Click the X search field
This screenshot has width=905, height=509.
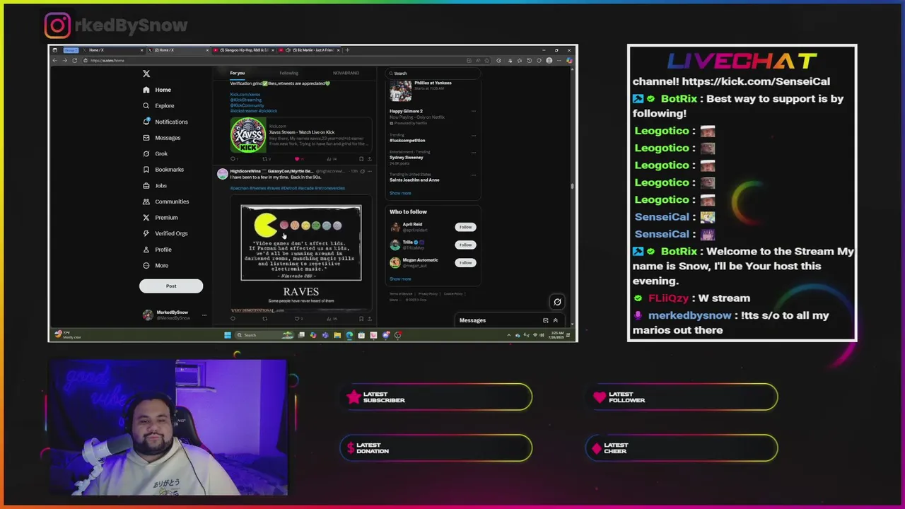pyautogui.click(x=433, y=74)
